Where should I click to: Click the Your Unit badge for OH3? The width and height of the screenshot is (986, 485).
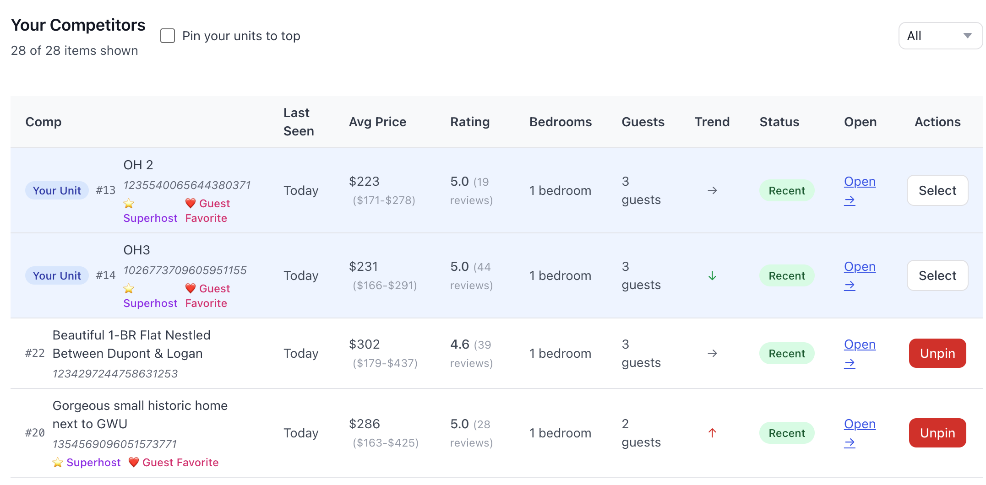[x=57, y=276]
